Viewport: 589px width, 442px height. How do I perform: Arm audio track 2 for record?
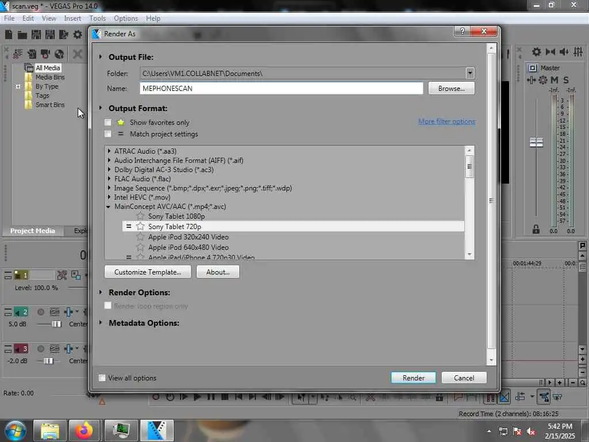pos(41,312)
